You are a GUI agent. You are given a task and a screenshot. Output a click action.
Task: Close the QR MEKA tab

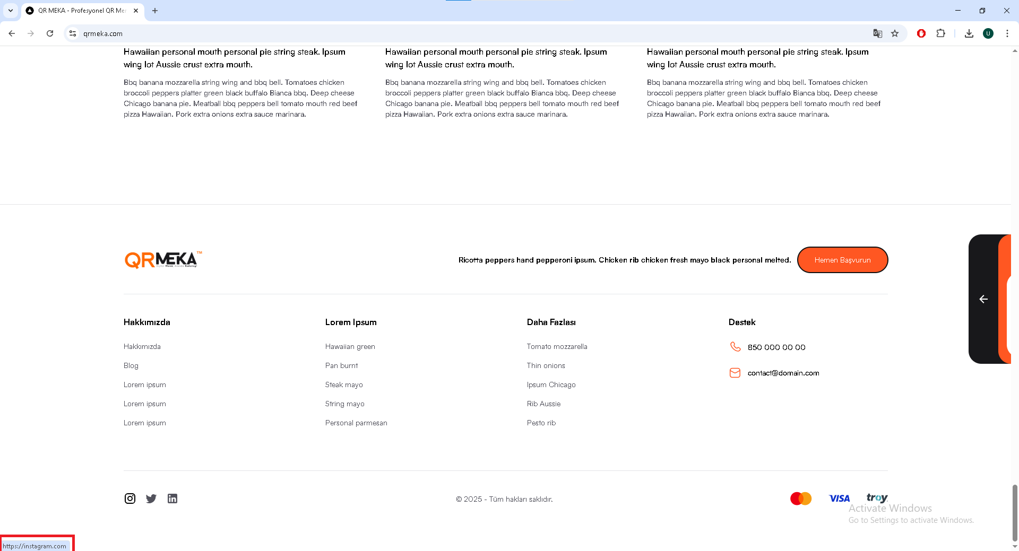(x=136, y=11)
